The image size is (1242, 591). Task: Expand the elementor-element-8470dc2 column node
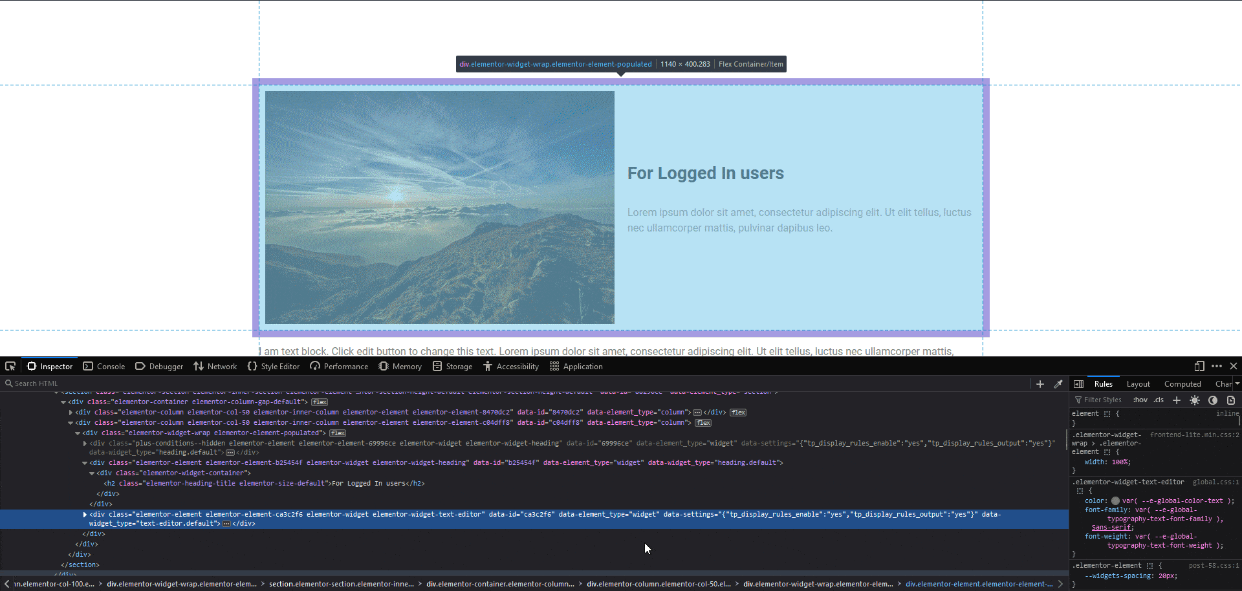tap(71, 413)
